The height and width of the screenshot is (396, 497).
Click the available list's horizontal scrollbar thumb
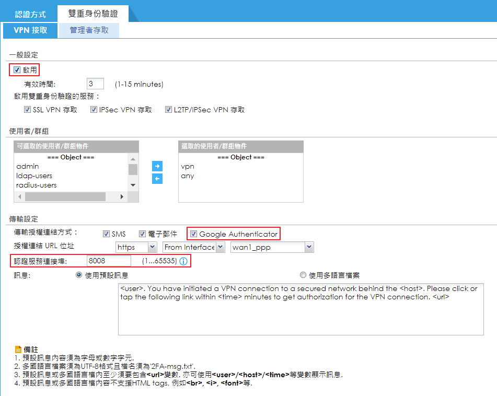tap(65, 197)
